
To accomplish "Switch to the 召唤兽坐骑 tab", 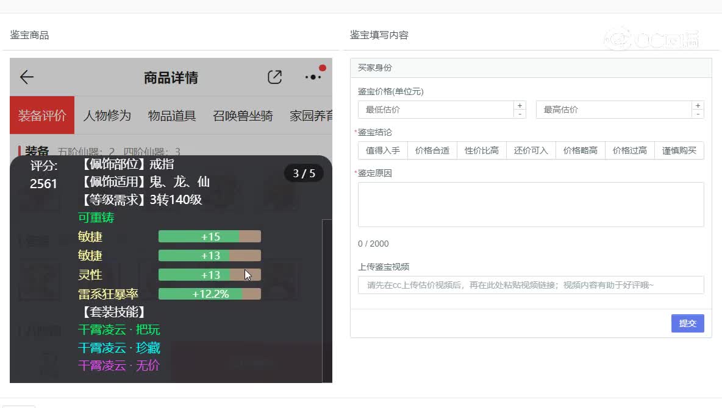I will click(x=243, y=116).
